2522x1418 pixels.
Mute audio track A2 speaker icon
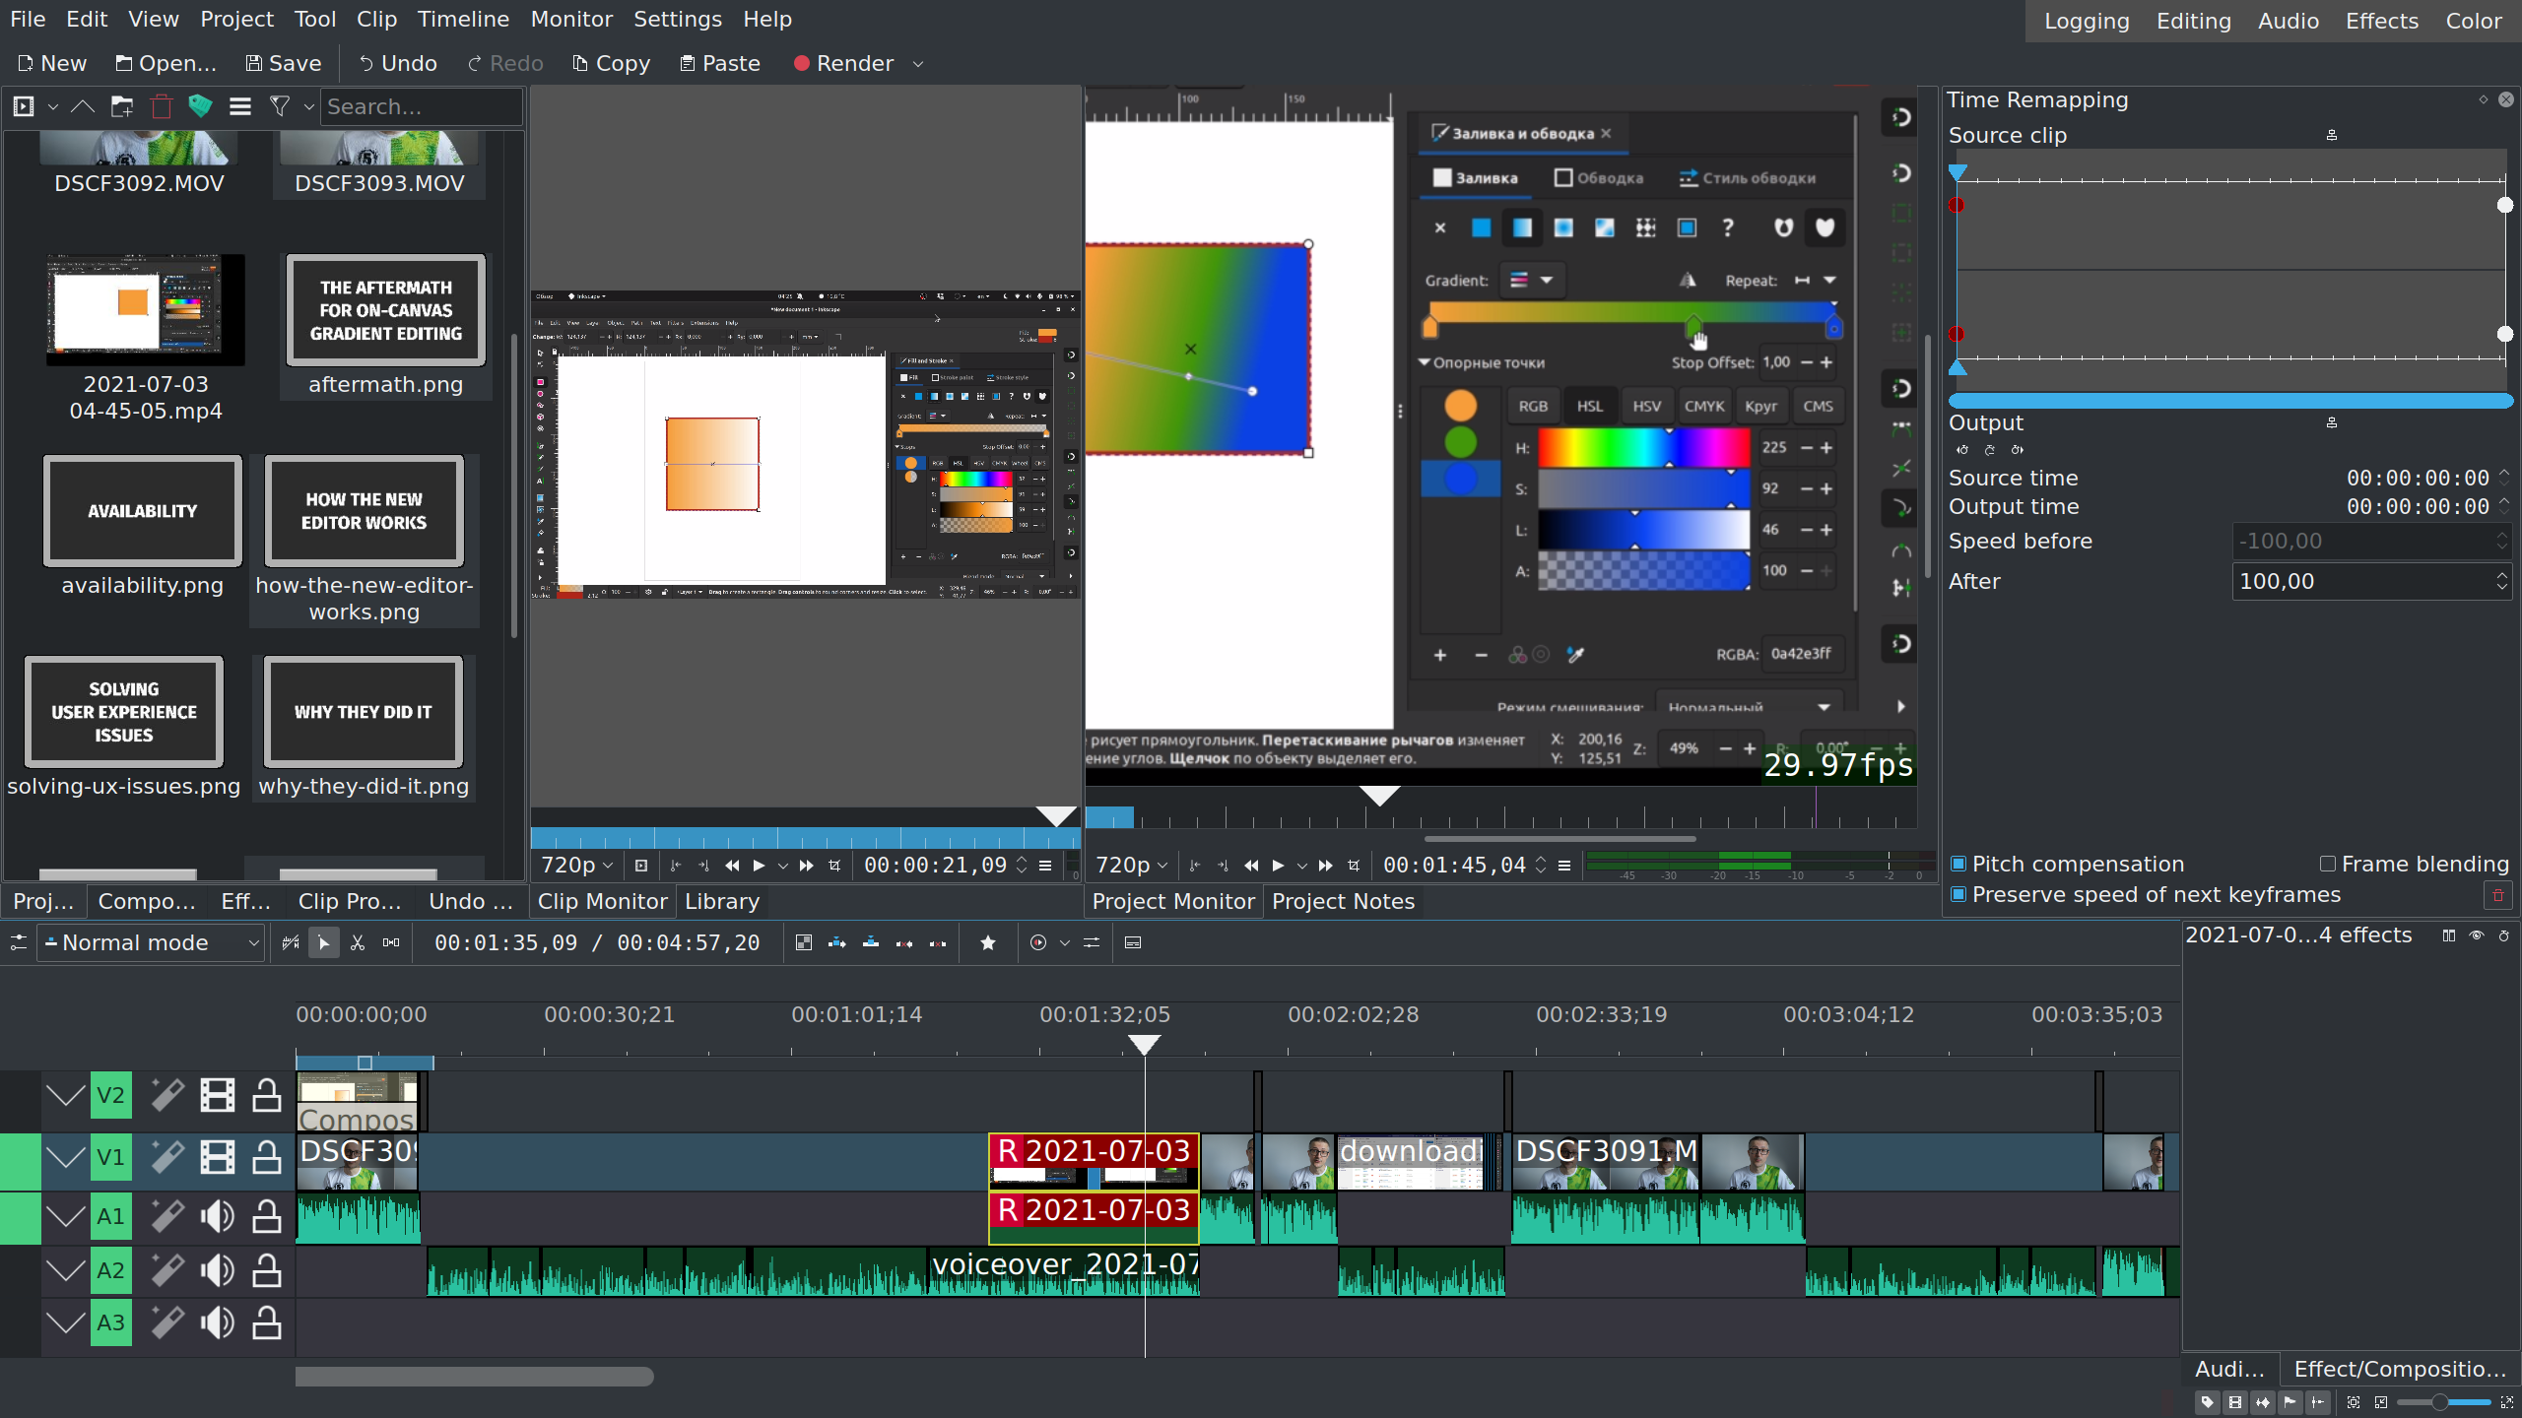217,1271
